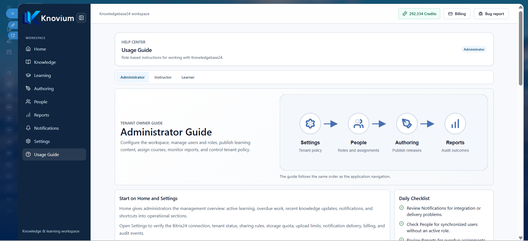
Task: Click the "Start on Home and Settings" heading
Action: pyautogui.click(x=148, y=198)
